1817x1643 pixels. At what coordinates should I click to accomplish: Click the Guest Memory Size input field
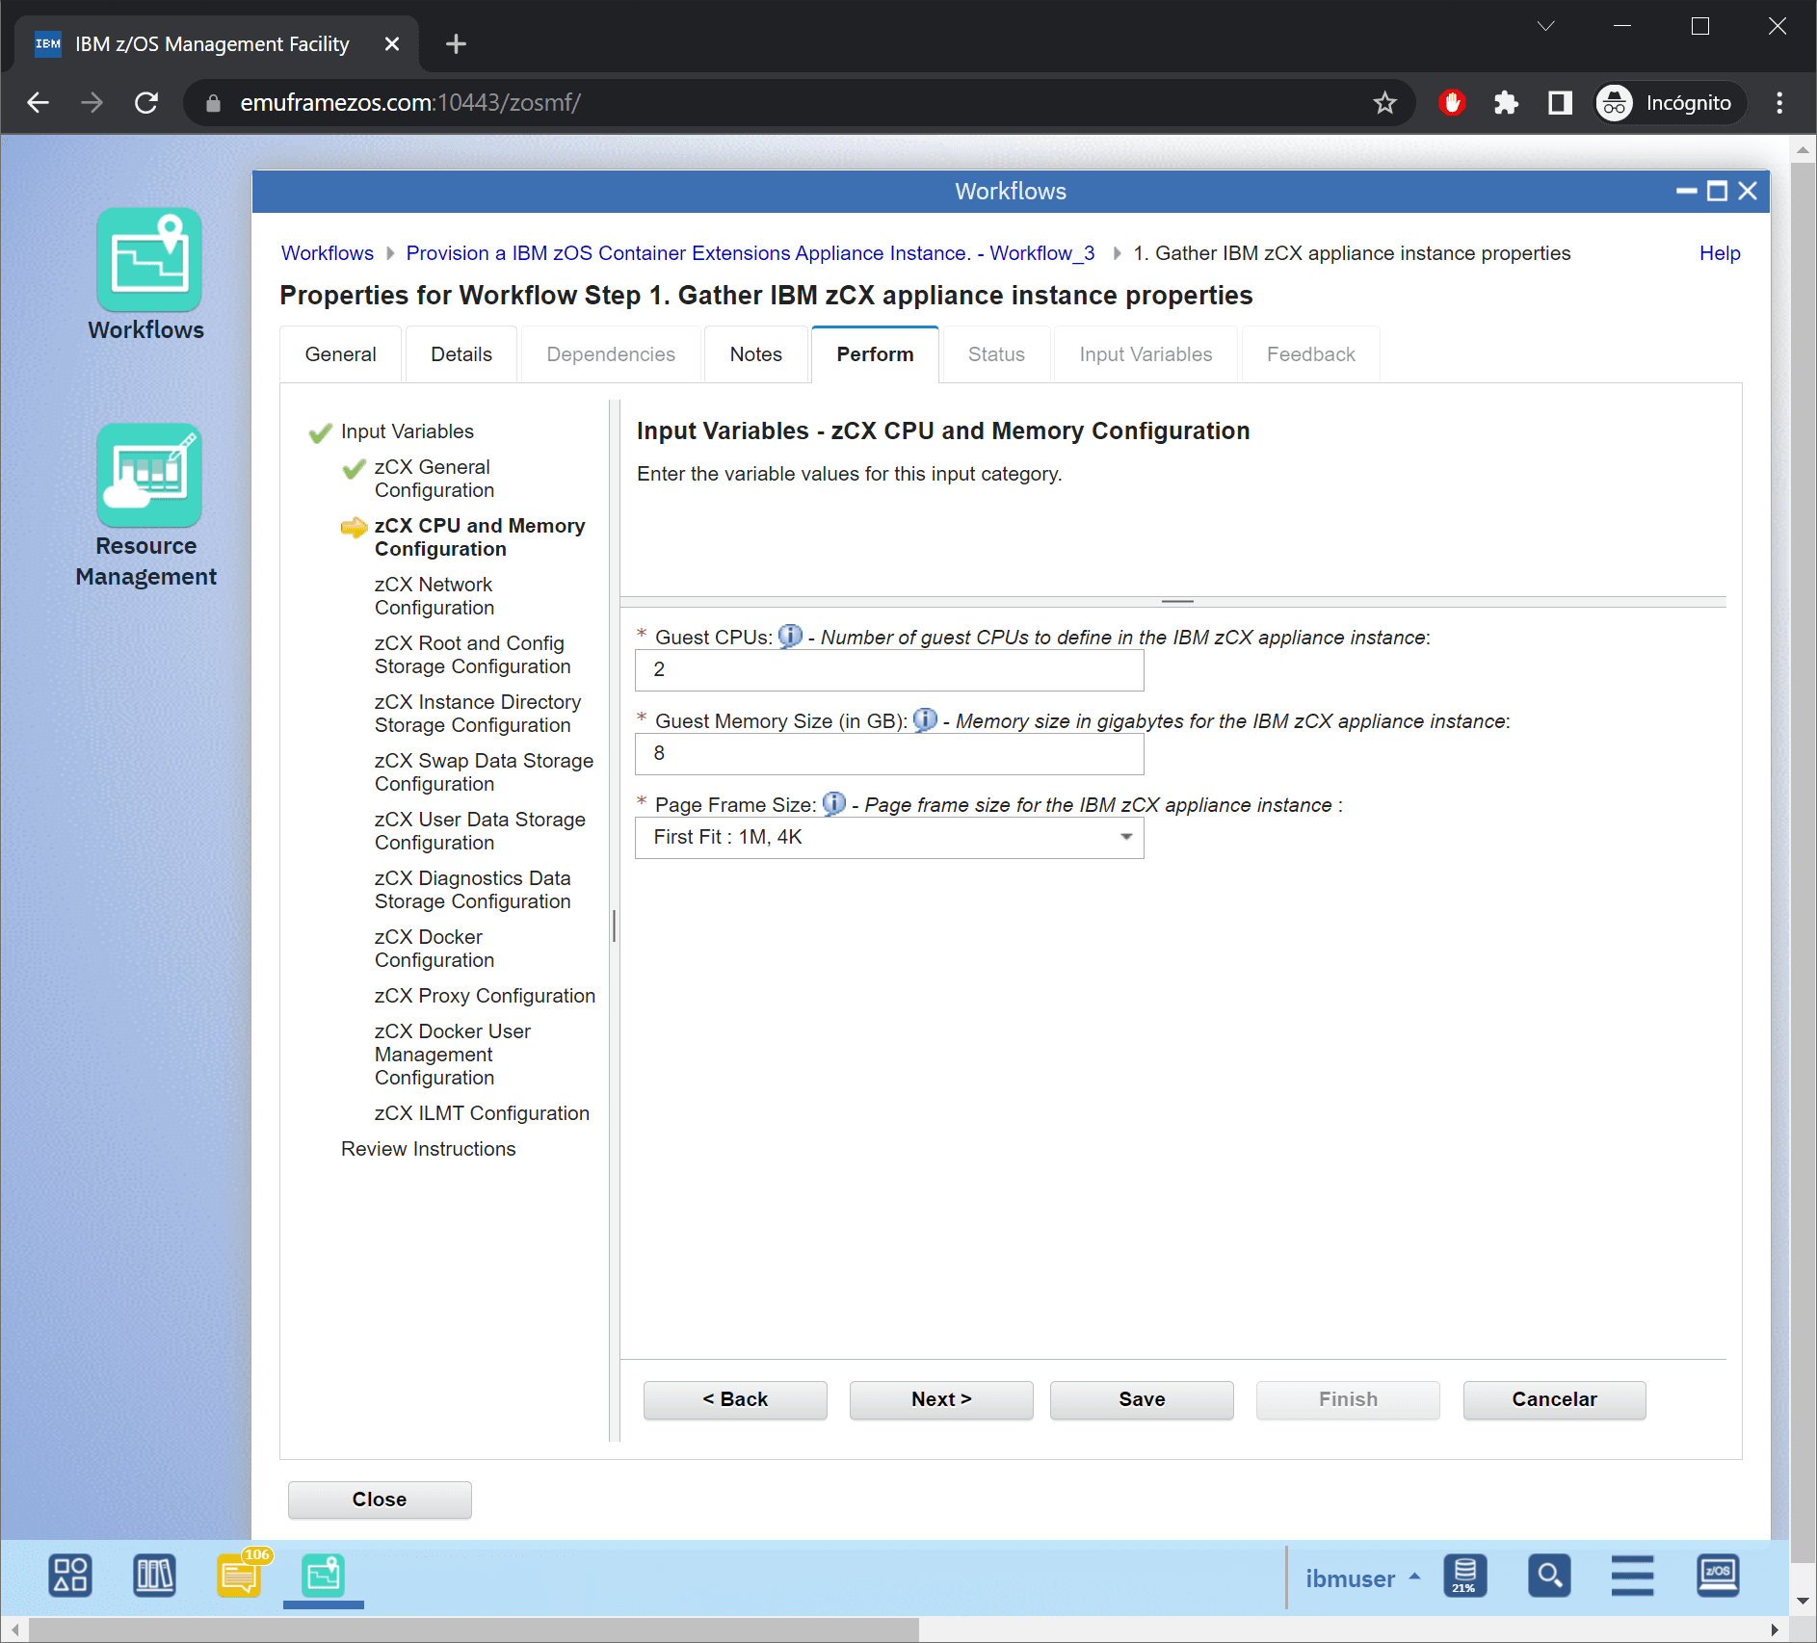[888, 754]
